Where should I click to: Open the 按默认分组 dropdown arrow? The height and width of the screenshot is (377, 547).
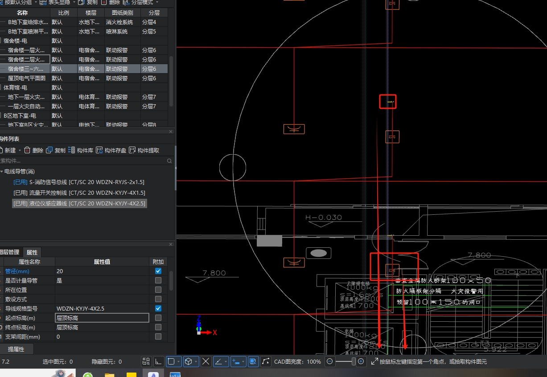pos(36,2)
